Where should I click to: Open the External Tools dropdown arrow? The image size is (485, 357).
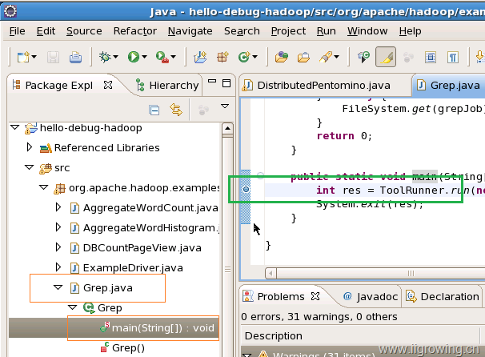coord(173,57)
